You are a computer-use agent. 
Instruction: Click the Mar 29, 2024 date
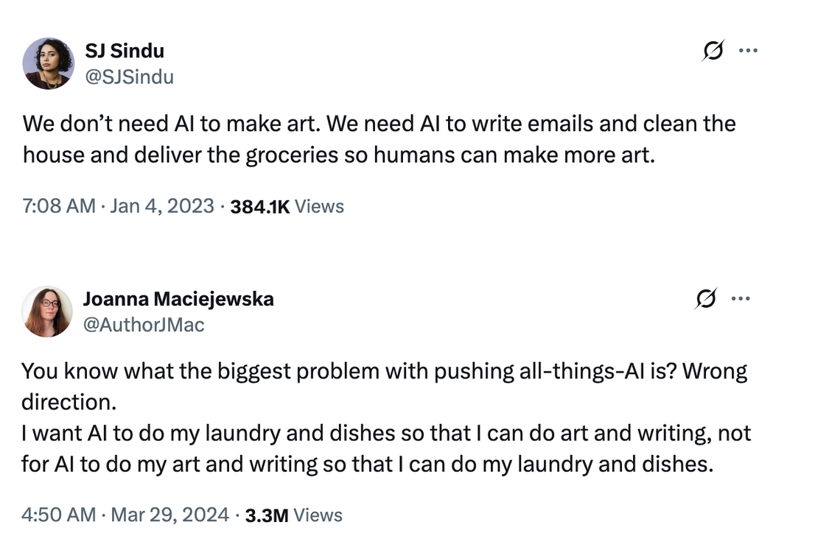[x=170, y=515]
